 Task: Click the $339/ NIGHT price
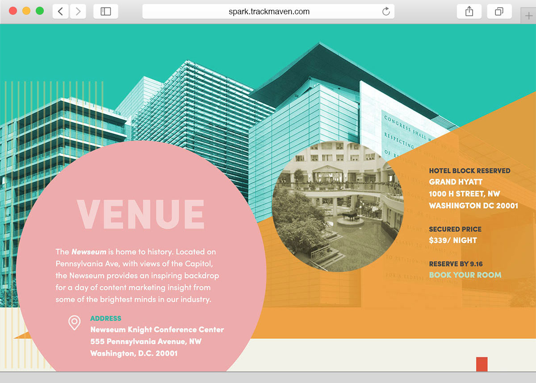click(453, 240)
